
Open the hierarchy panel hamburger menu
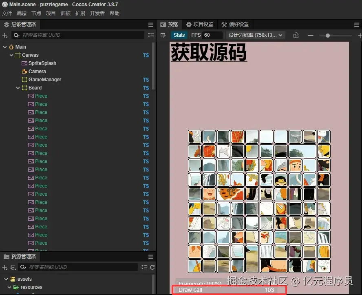(x=151, y=25)
